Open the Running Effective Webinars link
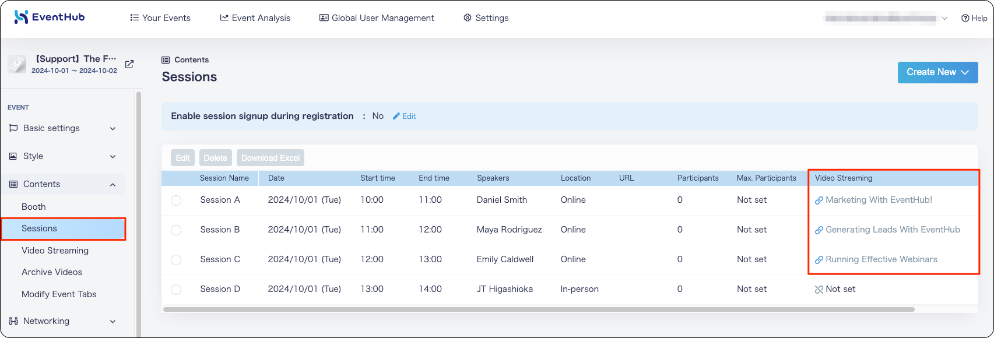 click(881, 259)
